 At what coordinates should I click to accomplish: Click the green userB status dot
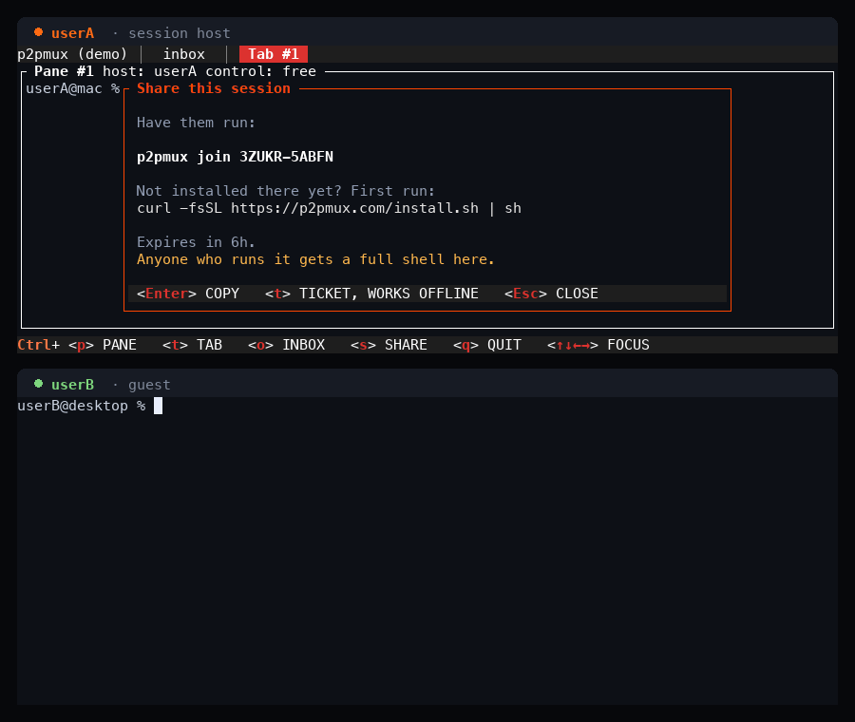point(38,384)
